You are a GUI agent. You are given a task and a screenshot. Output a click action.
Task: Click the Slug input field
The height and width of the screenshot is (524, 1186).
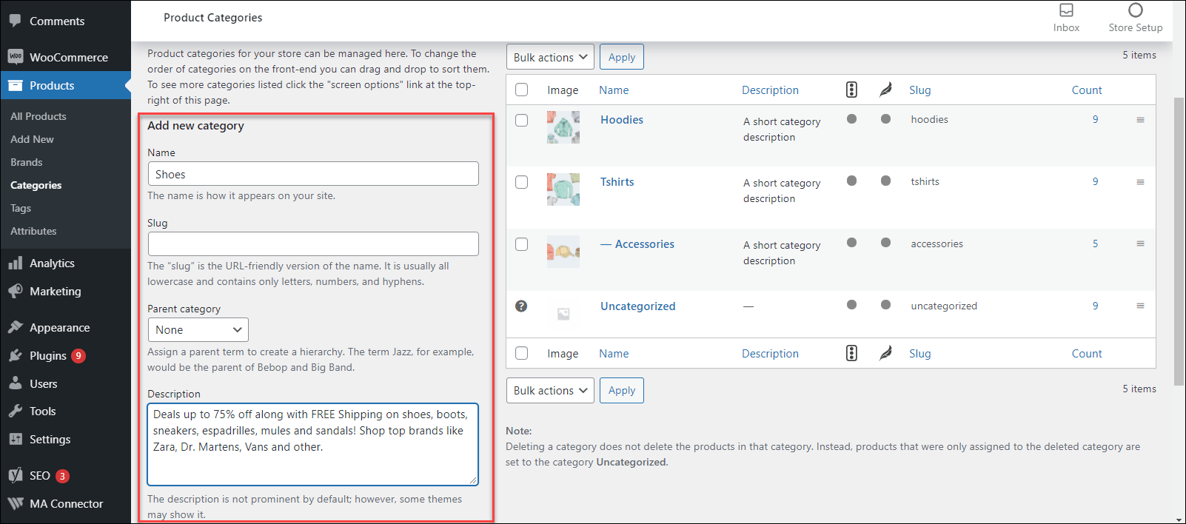(x=313, y=244)
